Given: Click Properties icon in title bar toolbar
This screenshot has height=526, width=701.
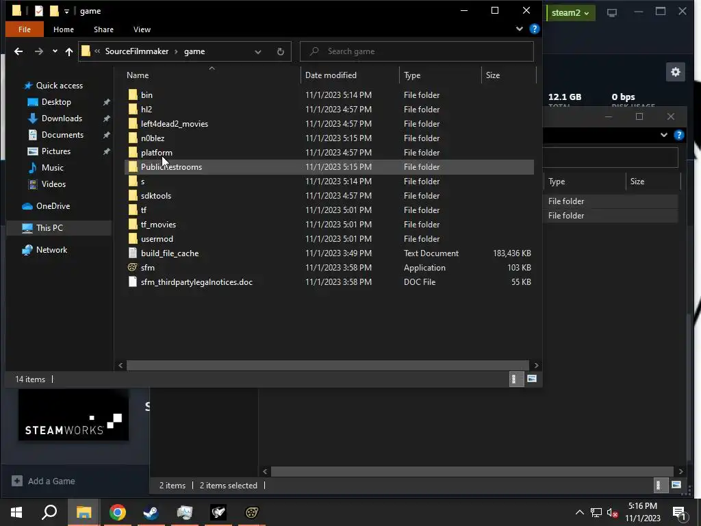Looking at the screenshot, I should 39,11.
